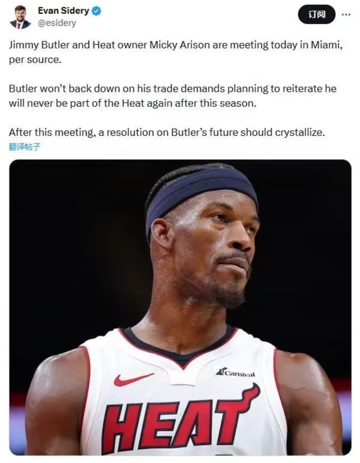This screenshot has width=360, height=463.
Task: Open Evan Sidery's profile avatar
Action: 20,17
